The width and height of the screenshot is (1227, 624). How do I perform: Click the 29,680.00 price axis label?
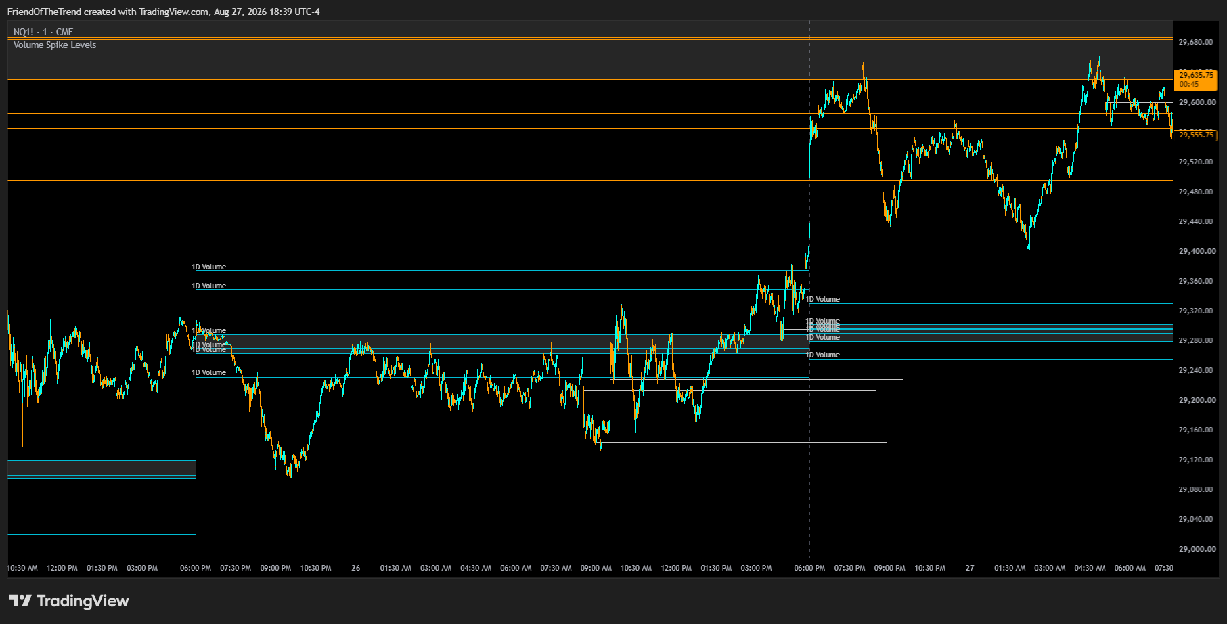(1196, 42)
